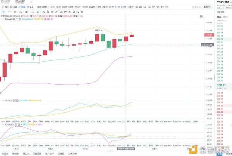
Task: Open 设置 settings gear button
Action: pyautogui.click(x=14, y=7)
